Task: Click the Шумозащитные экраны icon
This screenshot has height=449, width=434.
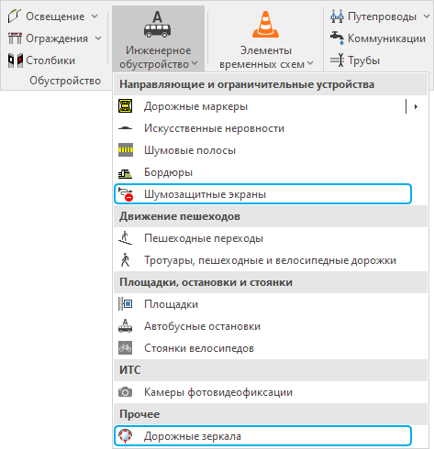Action: [126, 194]
